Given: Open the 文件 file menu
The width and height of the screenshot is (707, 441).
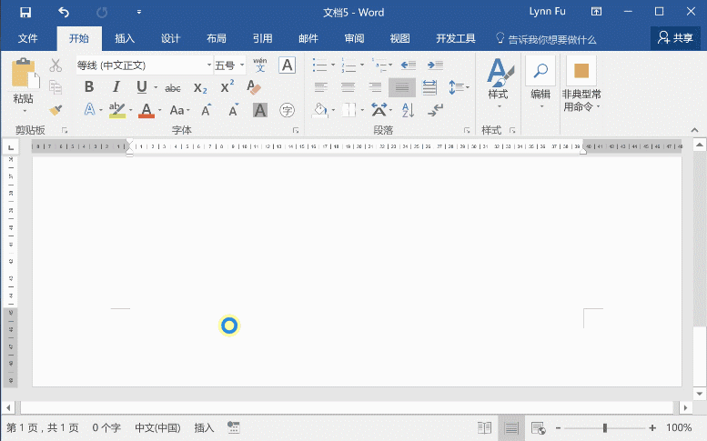Looking at the screenshot, I should tap(27, 39).
